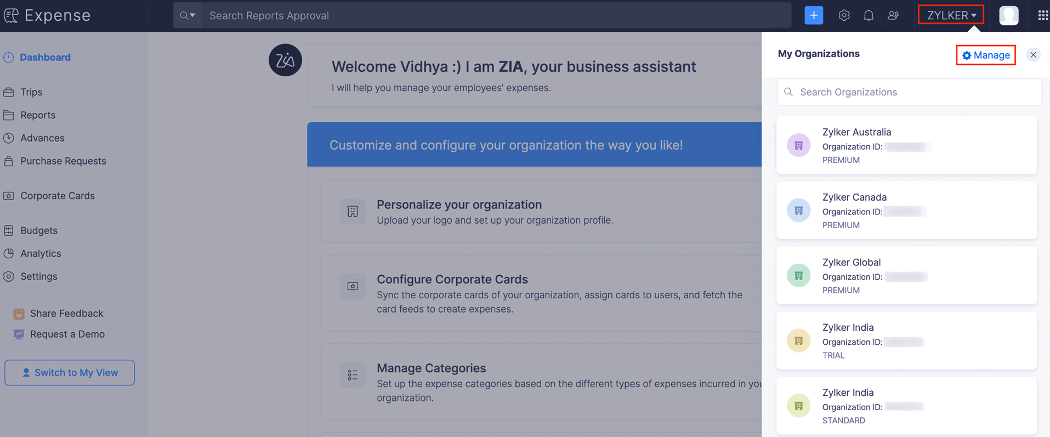Click the Manage organizations button
Screen dimensions: 1050x437
tap(986, 55)
